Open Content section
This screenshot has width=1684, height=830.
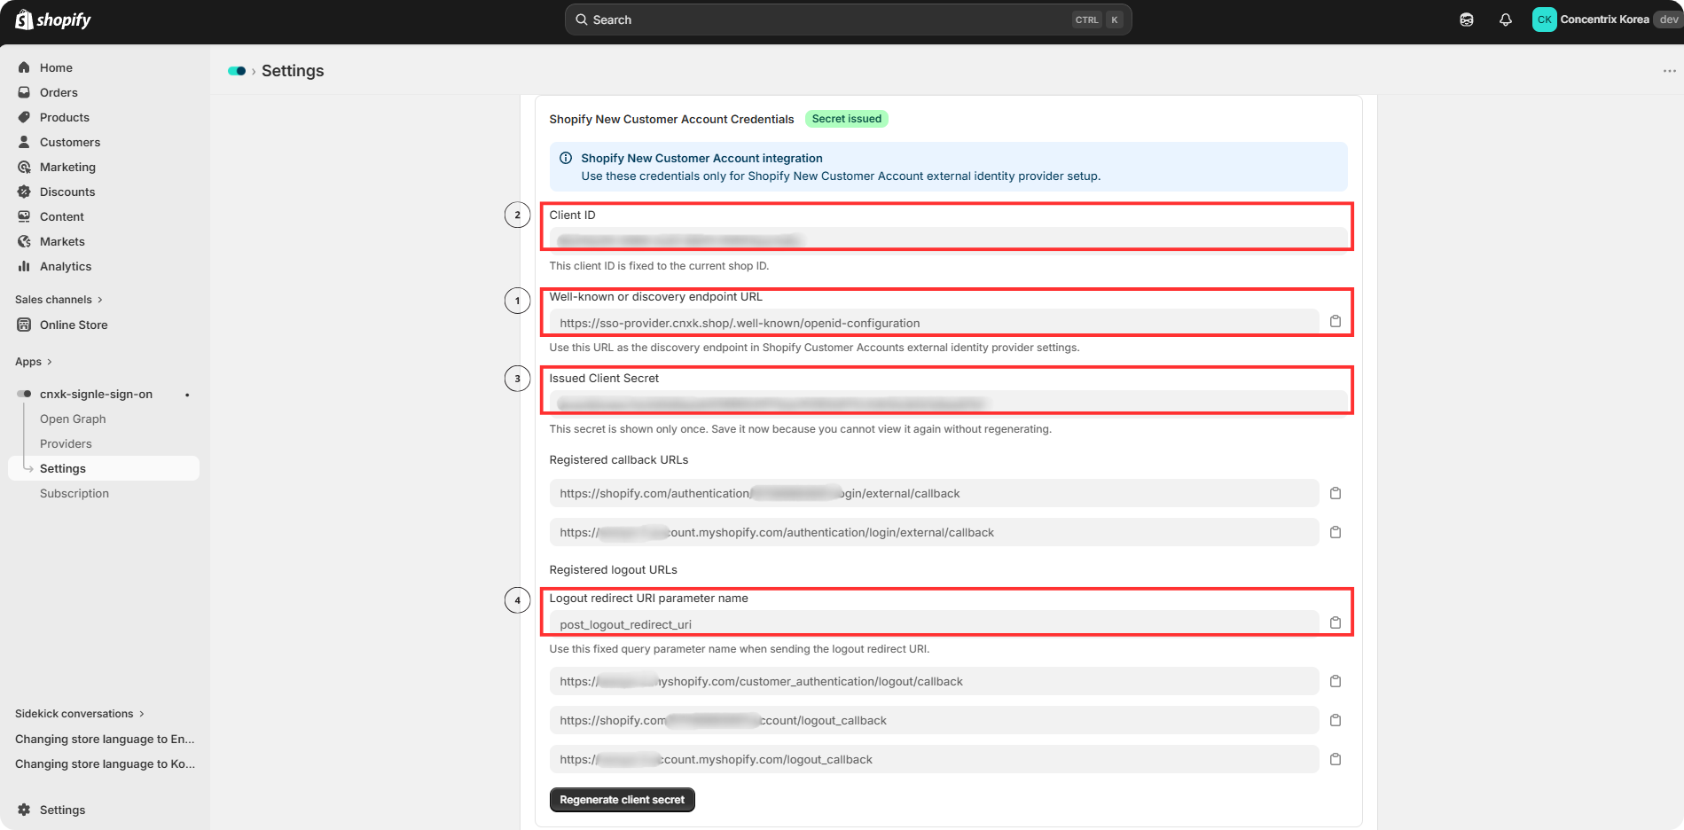[x=62, y=216]
